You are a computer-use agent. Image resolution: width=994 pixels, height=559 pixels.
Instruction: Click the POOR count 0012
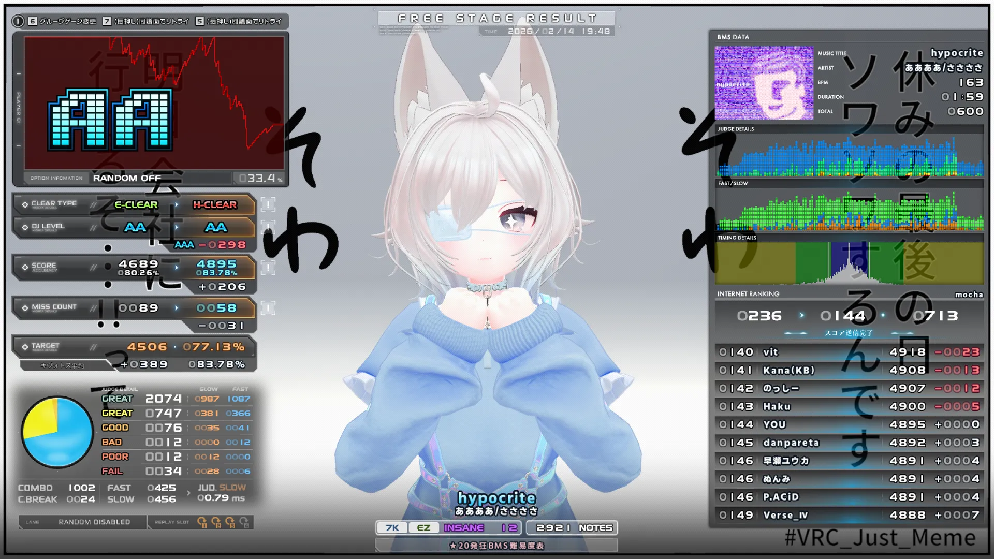(x=164, y=457)
